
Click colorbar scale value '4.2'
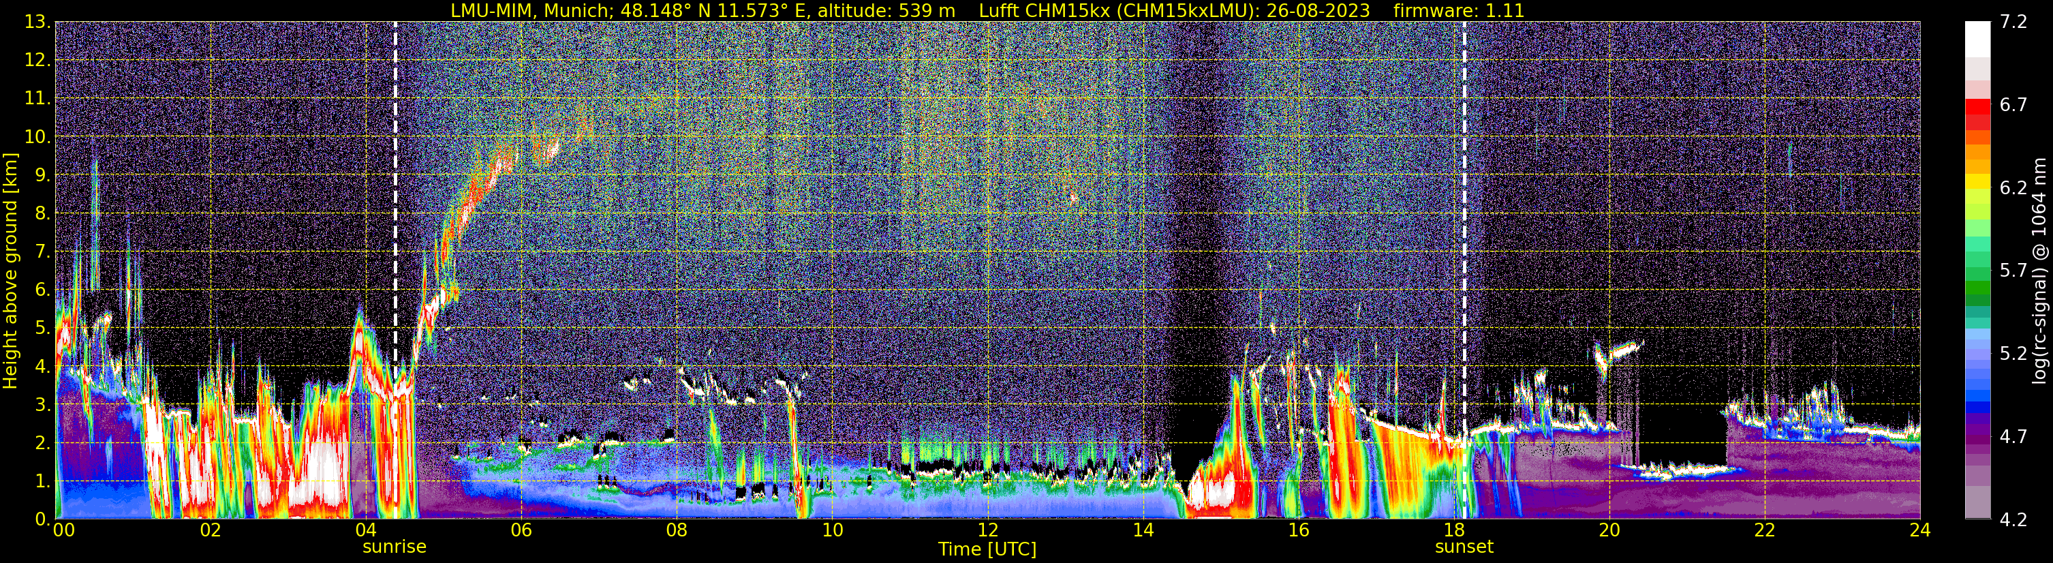(2013, 519)
